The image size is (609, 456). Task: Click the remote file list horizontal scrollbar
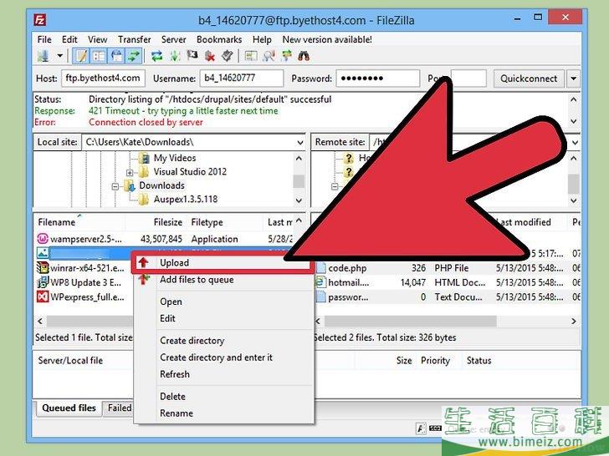tap(410, 321)
